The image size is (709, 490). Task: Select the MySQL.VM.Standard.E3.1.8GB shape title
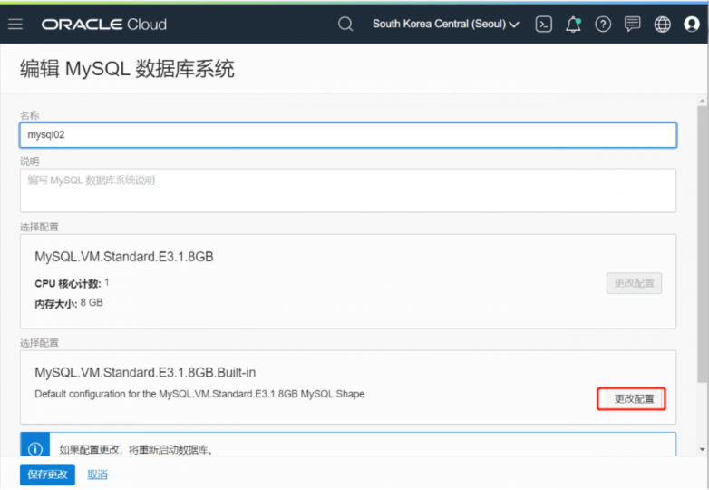click(124, 257)
